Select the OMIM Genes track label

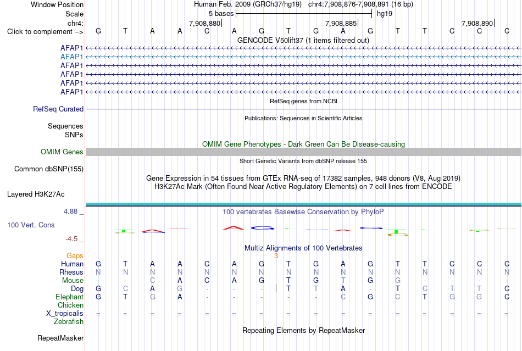coord(62,152)
